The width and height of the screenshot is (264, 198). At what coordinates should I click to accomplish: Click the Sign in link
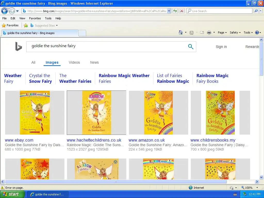(x=221, y=47)
